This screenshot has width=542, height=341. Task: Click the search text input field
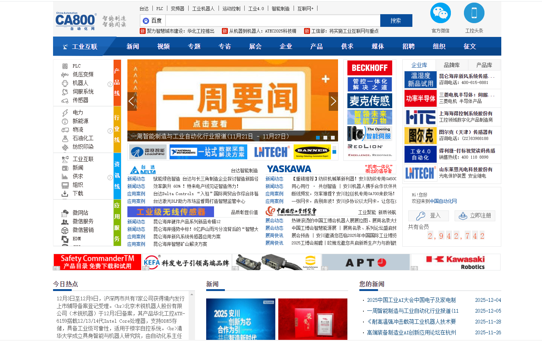tap(273, 21)
